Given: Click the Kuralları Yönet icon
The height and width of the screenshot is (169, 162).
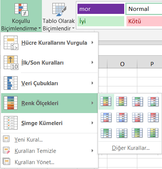Looking at the screenshot, I should point(6,161).
